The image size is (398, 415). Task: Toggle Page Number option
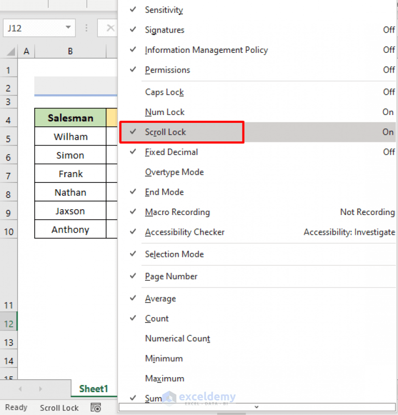click(257, 277)
